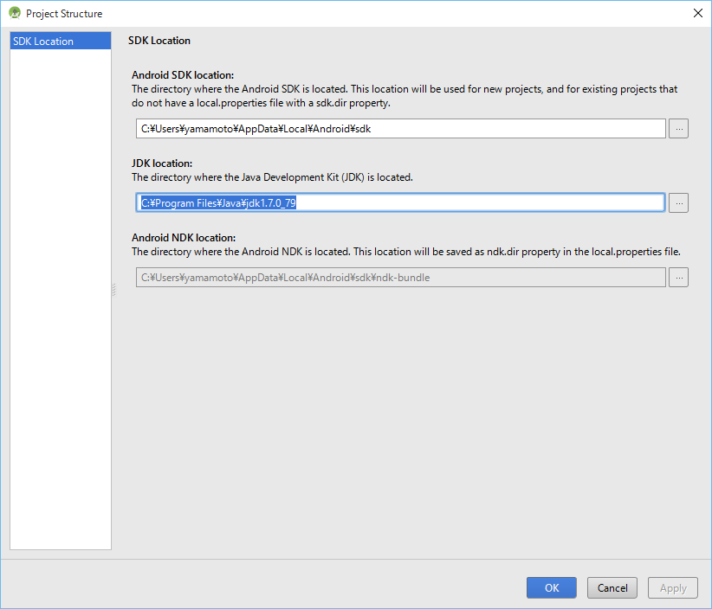
Task: Click the JDK location path field
Action: [400, 202]
